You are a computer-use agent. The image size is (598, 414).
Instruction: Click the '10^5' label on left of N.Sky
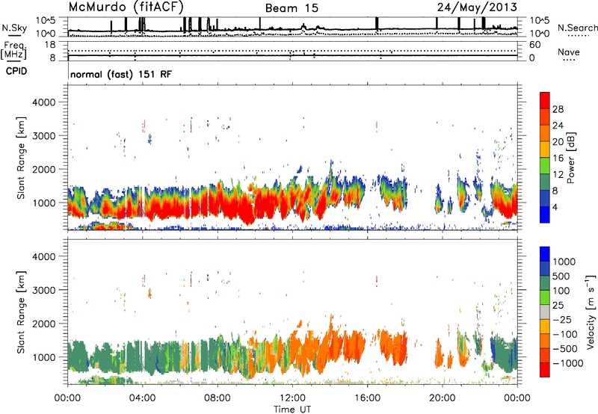[x=46, y=20]
